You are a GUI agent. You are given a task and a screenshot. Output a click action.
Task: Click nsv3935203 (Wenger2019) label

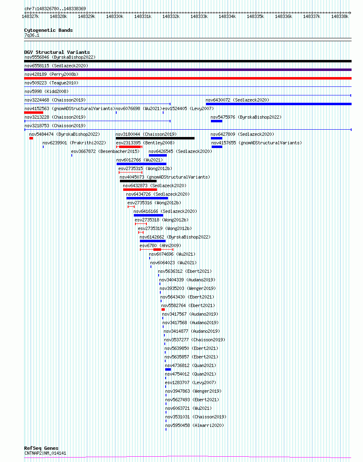[x=188, y=288]
